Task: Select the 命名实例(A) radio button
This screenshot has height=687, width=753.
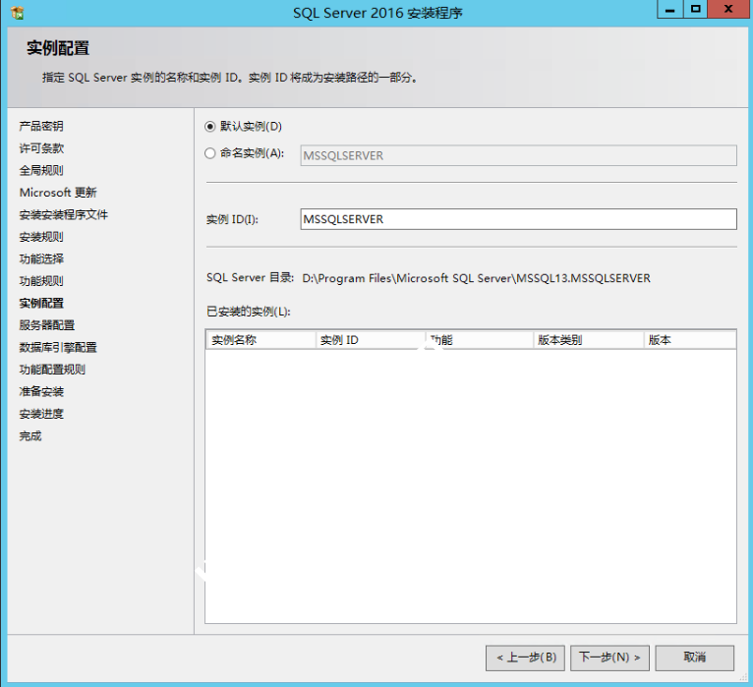Action: [x=209, y=153]
